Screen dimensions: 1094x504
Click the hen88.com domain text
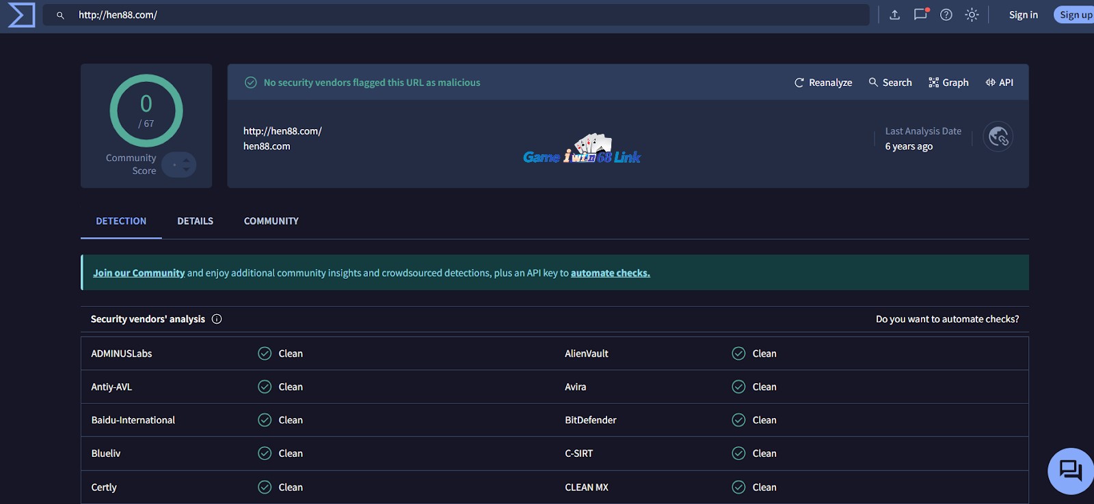click(267, 146)
